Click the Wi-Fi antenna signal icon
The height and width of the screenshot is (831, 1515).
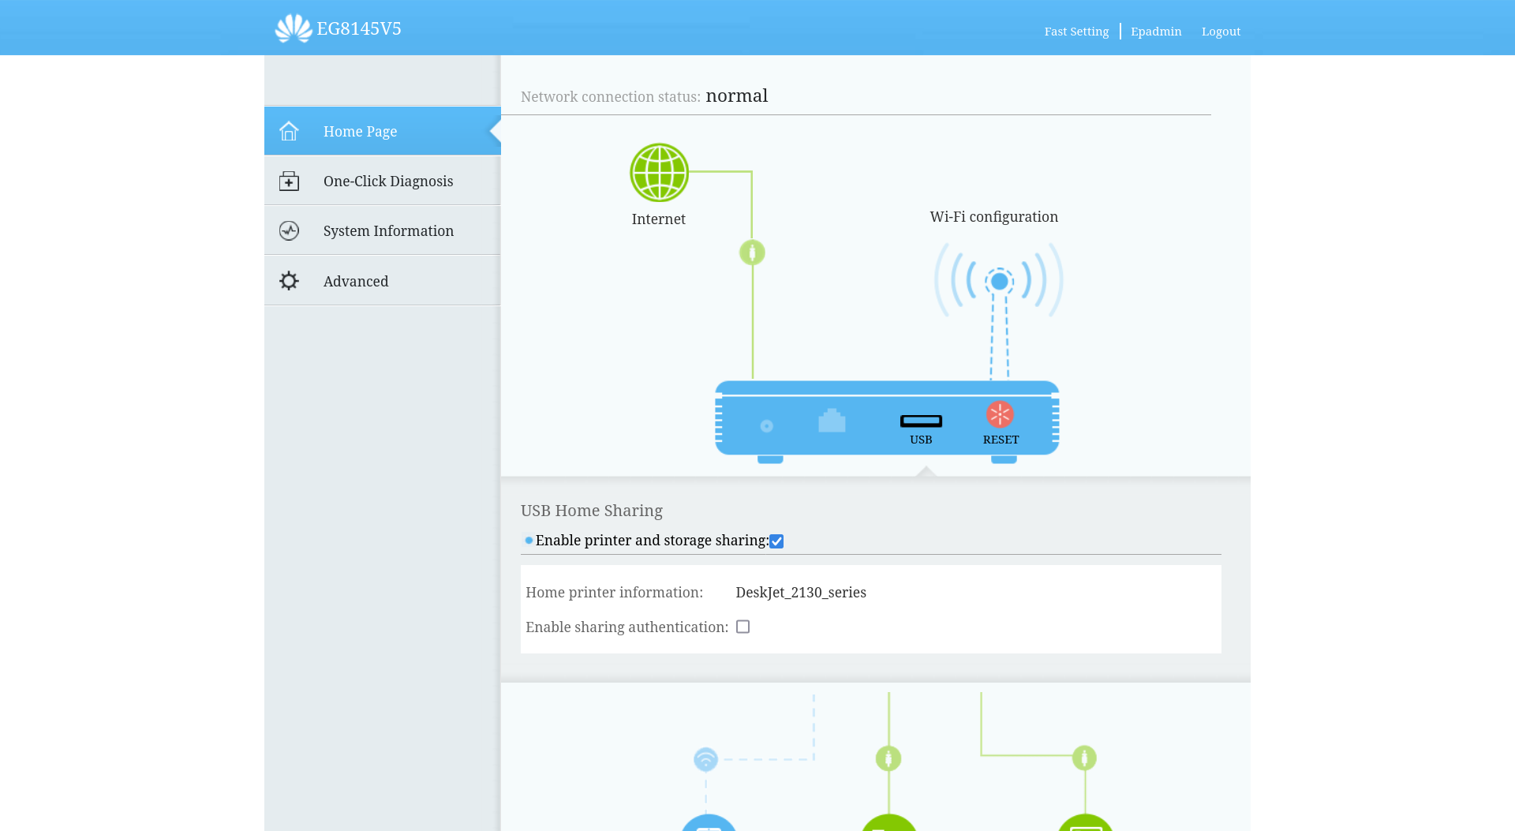pos(999,281)
